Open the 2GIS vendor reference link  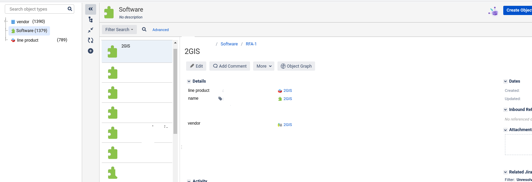(x=288, y=125)
